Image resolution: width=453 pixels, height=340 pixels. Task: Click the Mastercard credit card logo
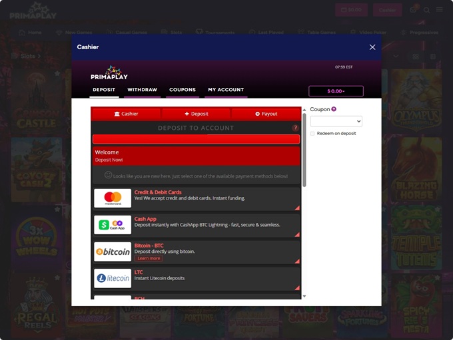(x=113, y=198)
